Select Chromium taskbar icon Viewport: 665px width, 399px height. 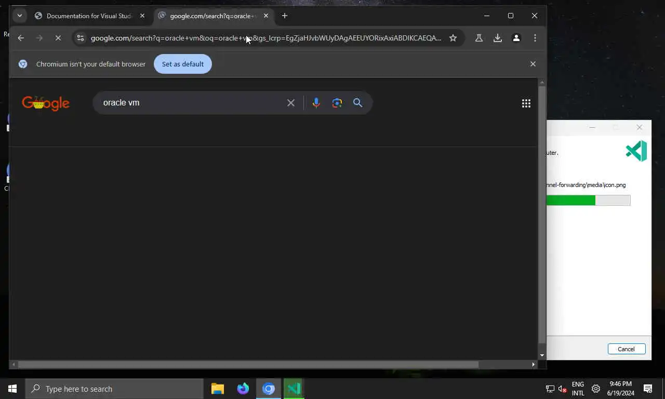pos(269,389)
